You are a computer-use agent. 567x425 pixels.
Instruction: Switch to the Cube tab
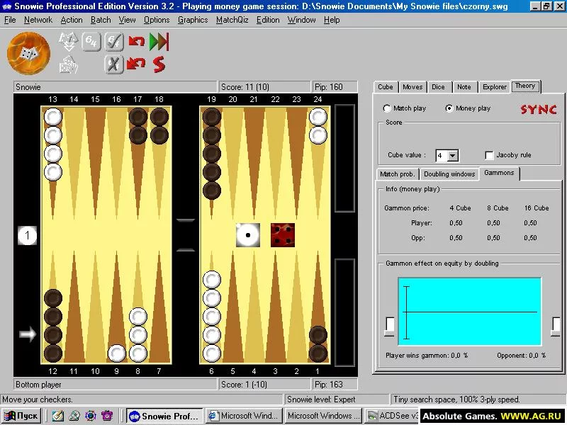(385, 86)
